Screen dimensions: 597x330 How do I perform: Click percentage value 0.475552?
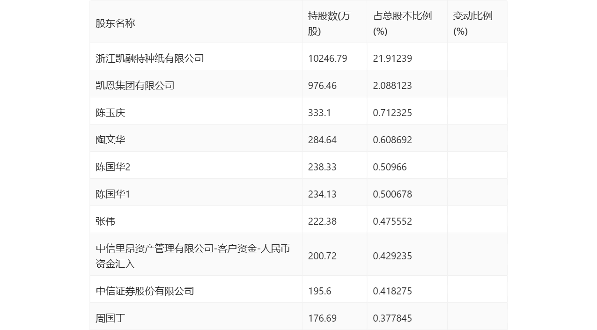[x=392, y=221]
